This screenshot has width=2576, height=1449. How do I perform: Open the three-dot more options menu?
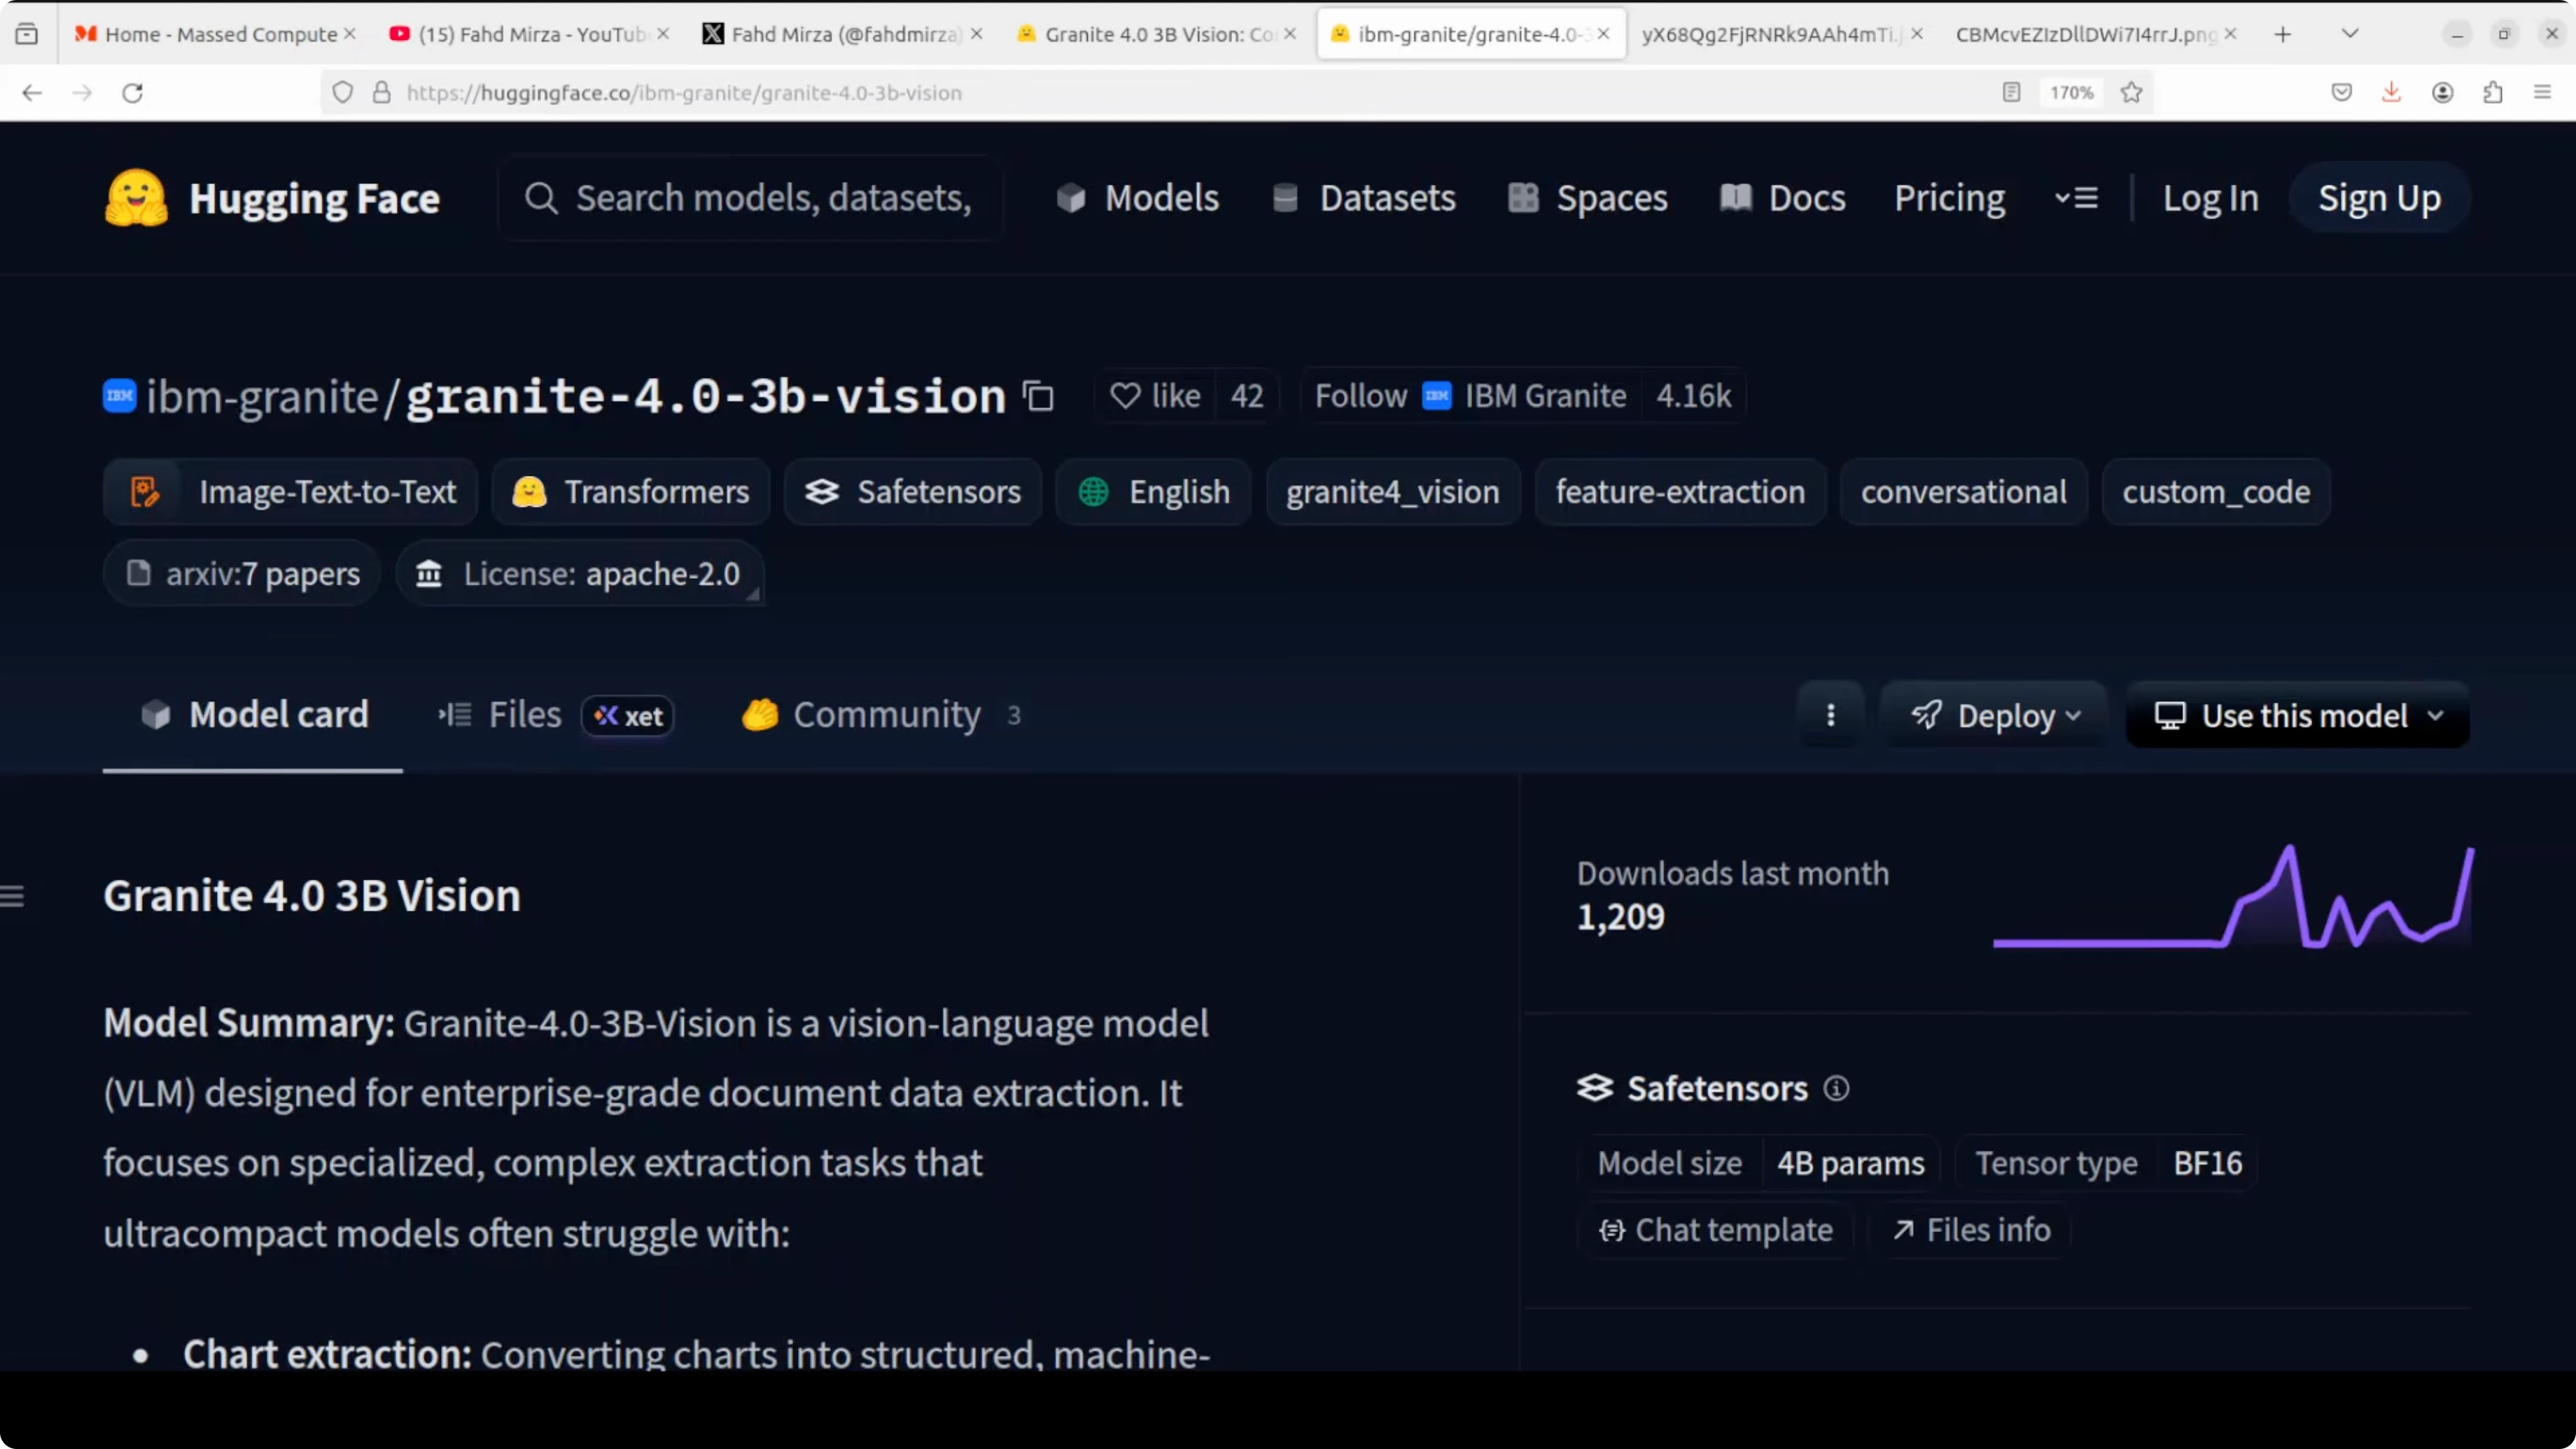(1830, 715)
